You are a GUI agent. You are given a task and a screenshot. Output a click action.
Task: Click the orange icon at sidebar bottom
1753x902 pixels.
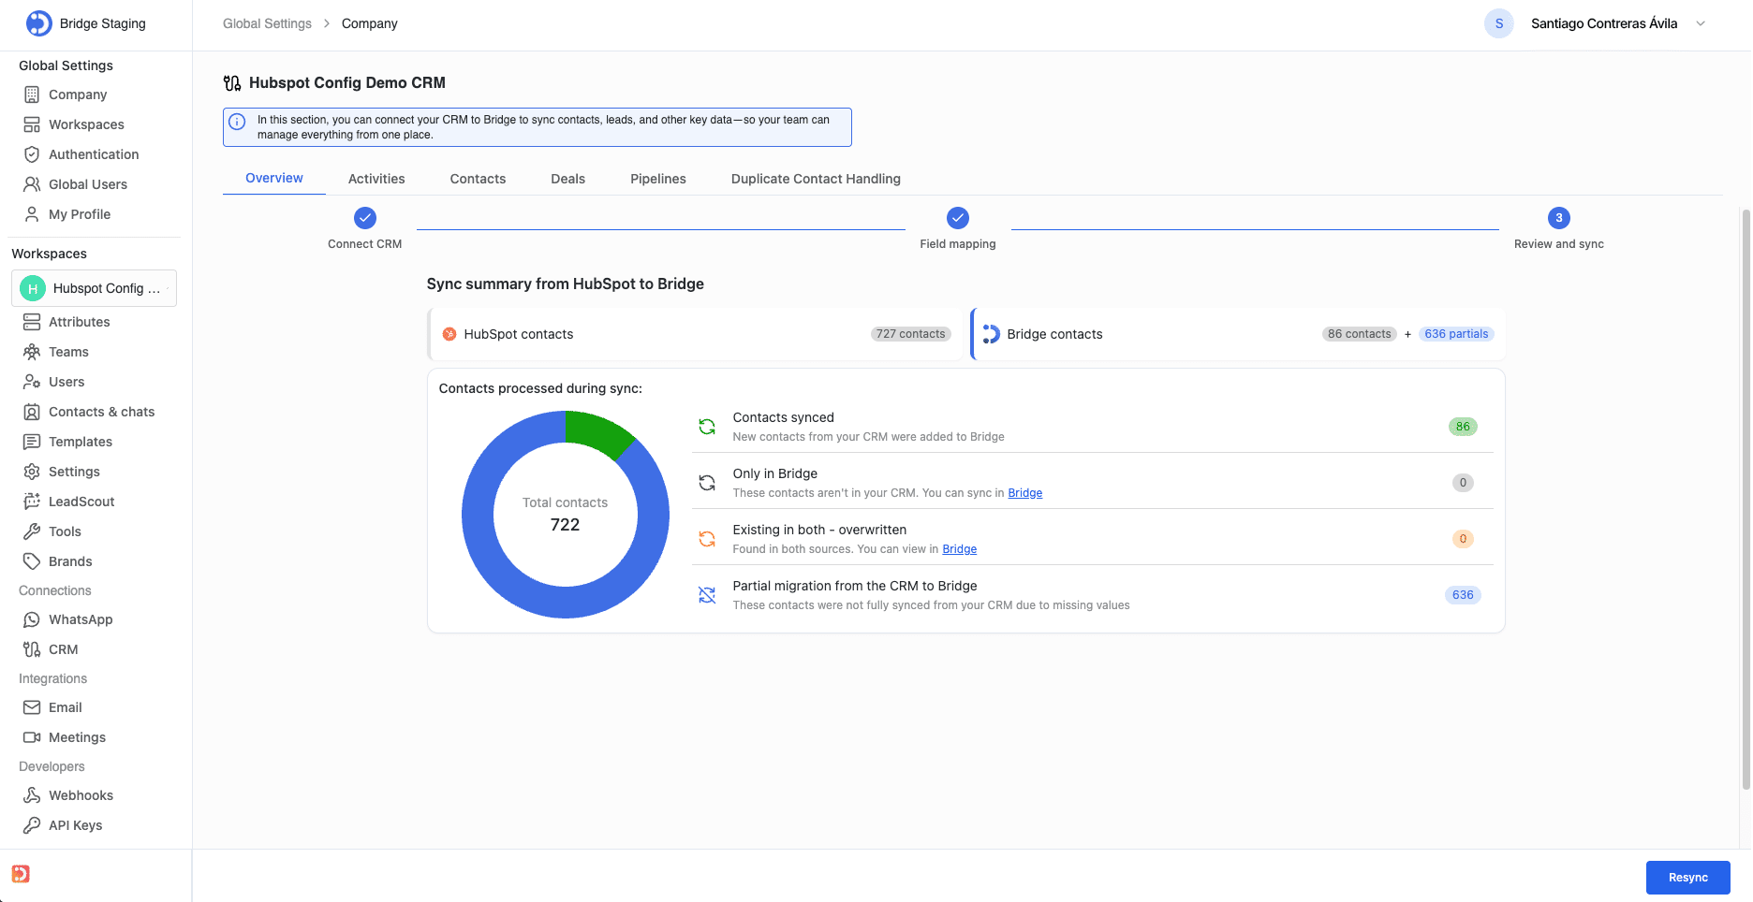tap(21, 874)
